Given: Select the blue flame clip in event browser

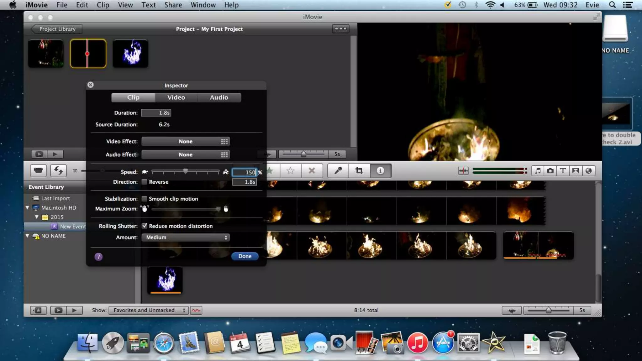Looking at the screenshot, I should coord(165,280).
